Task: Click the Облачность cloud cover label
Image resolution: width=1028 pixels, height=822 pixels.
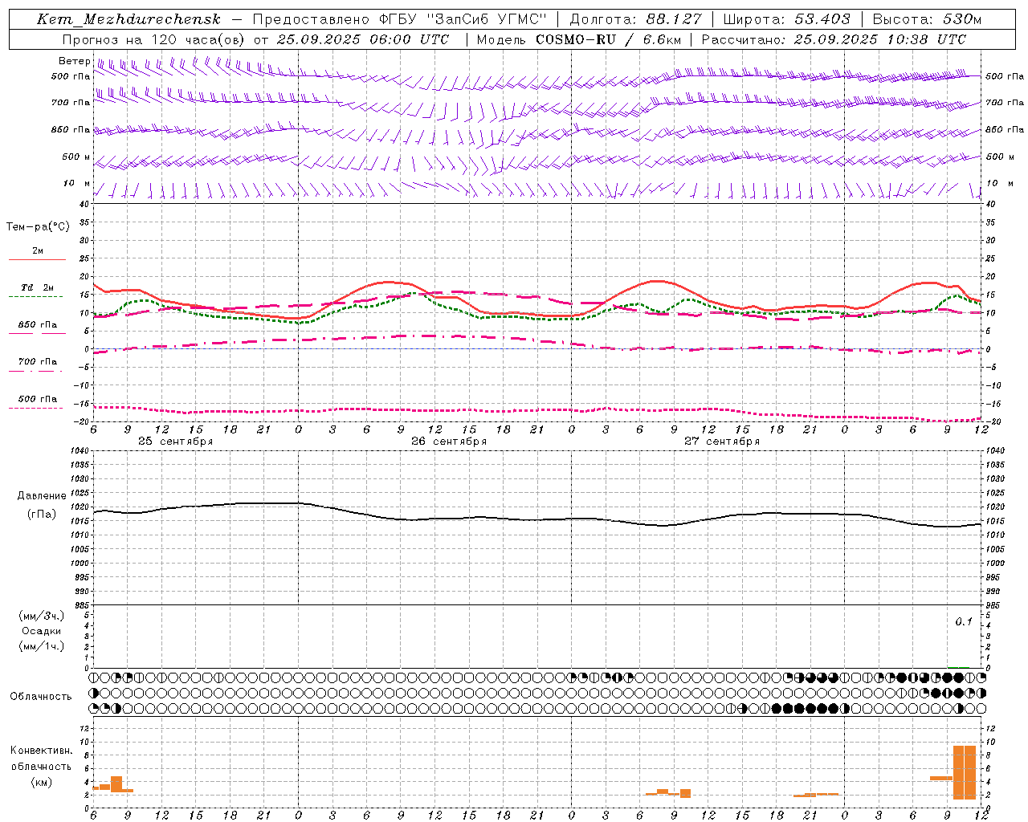Action: 41,697
